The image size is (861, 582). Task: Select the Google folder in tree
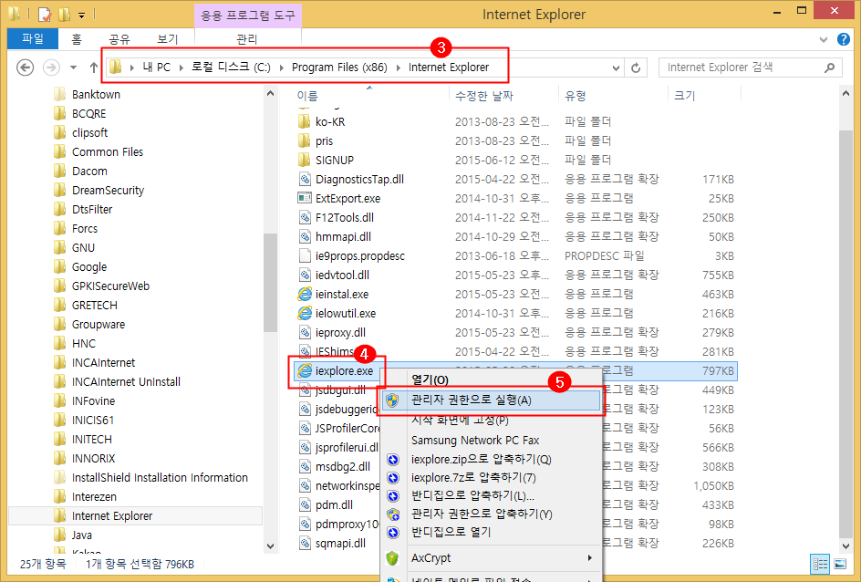[89, 267]
